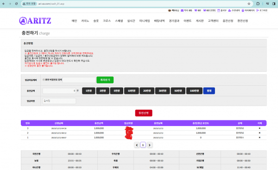Click the browser forward arrow
This screenshot has width=278, height=170.
[x=10, y=4]
